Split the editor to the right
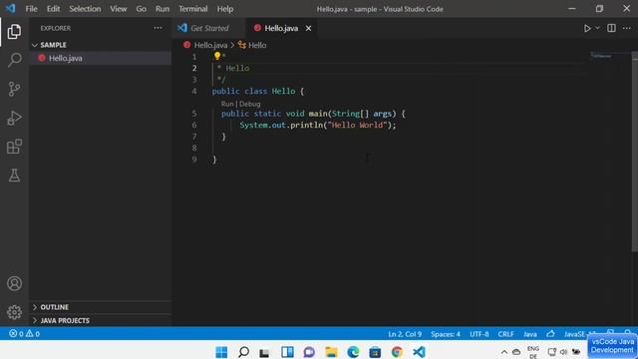 [611, 28]
